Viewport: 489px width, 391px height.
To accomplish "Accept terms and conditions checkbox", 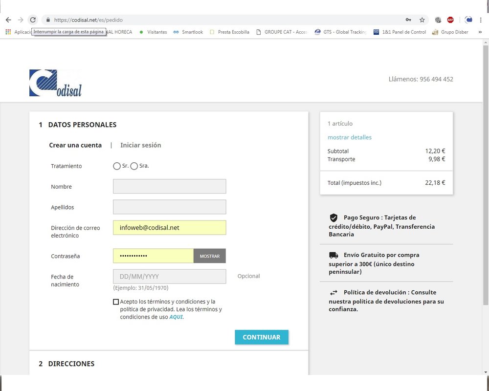I will click(x=116, y=302).
